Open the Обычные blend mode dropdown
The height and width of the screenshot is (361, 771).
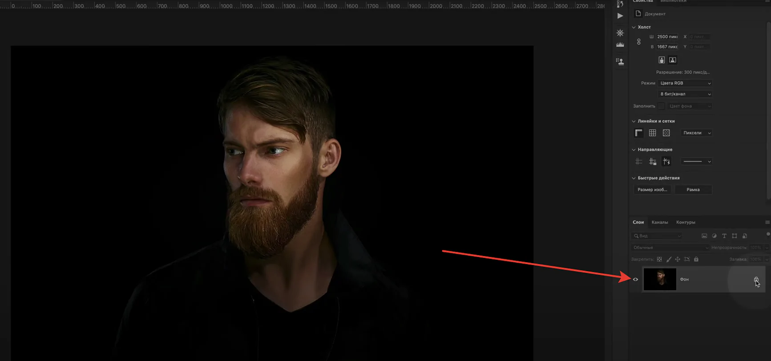pos(670,248)
